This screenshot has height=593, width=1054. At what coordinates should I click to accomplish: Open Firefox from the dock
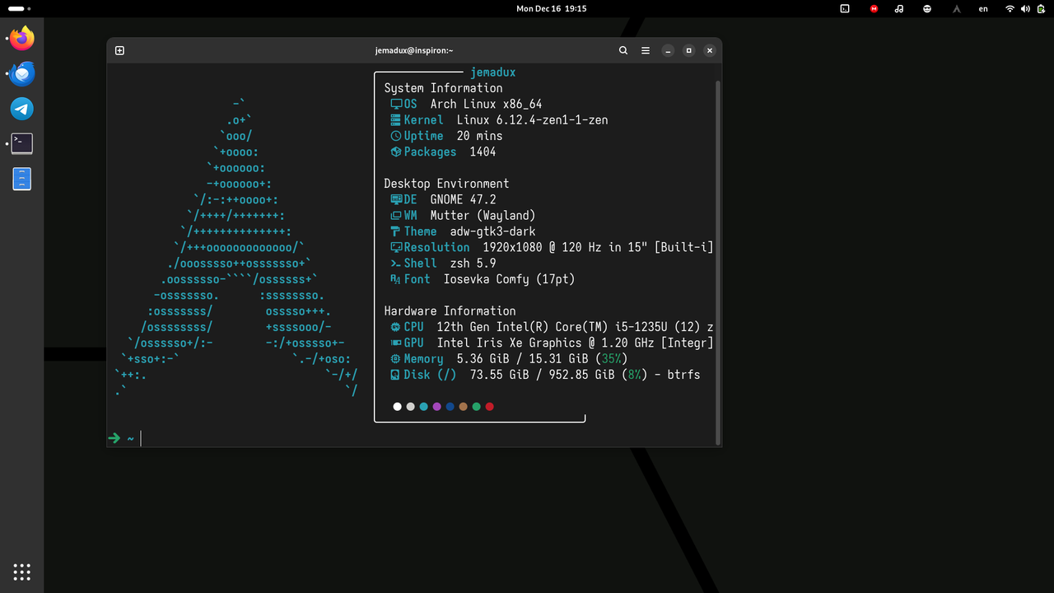coord(22,38)
